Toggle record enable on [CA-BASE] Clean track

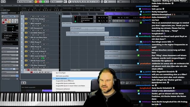(31, 72)
